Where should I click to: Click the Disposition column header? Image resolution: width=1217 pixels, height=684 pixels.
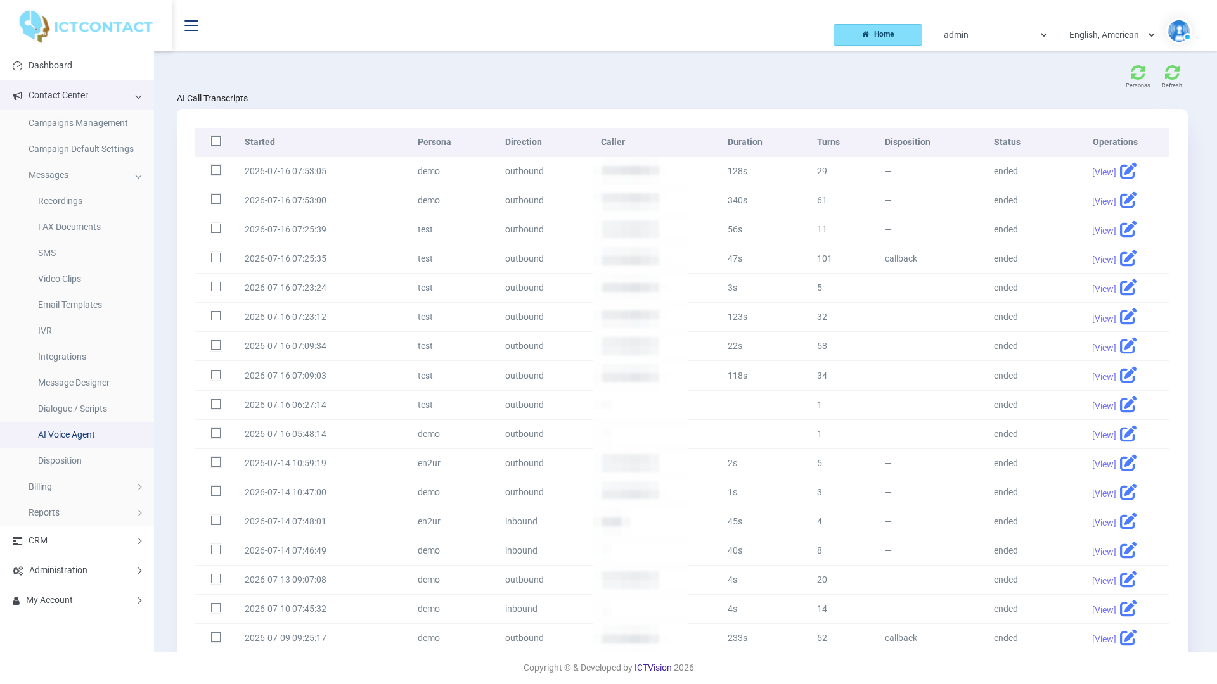coord(908,142)
